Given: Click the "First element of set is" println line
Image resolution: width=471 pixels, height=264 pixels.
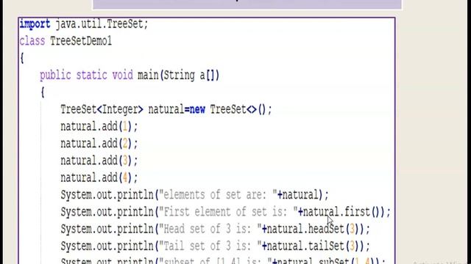Looking at the screenshot, I should [226, 212].
